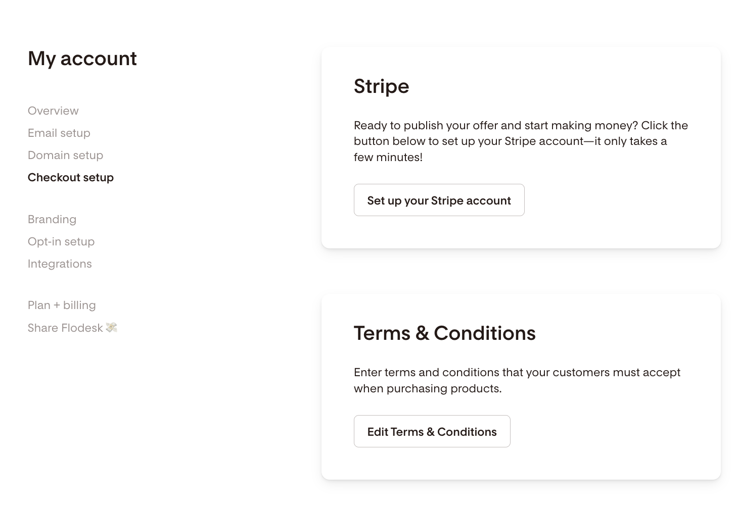
Task: Go to Email setup
Action: [59, 133]
